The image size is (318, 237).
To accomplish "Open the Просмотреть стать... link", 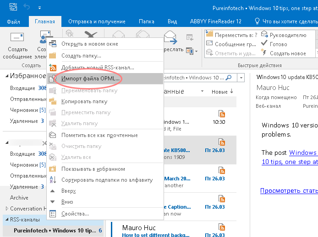I will pos(289,190).
